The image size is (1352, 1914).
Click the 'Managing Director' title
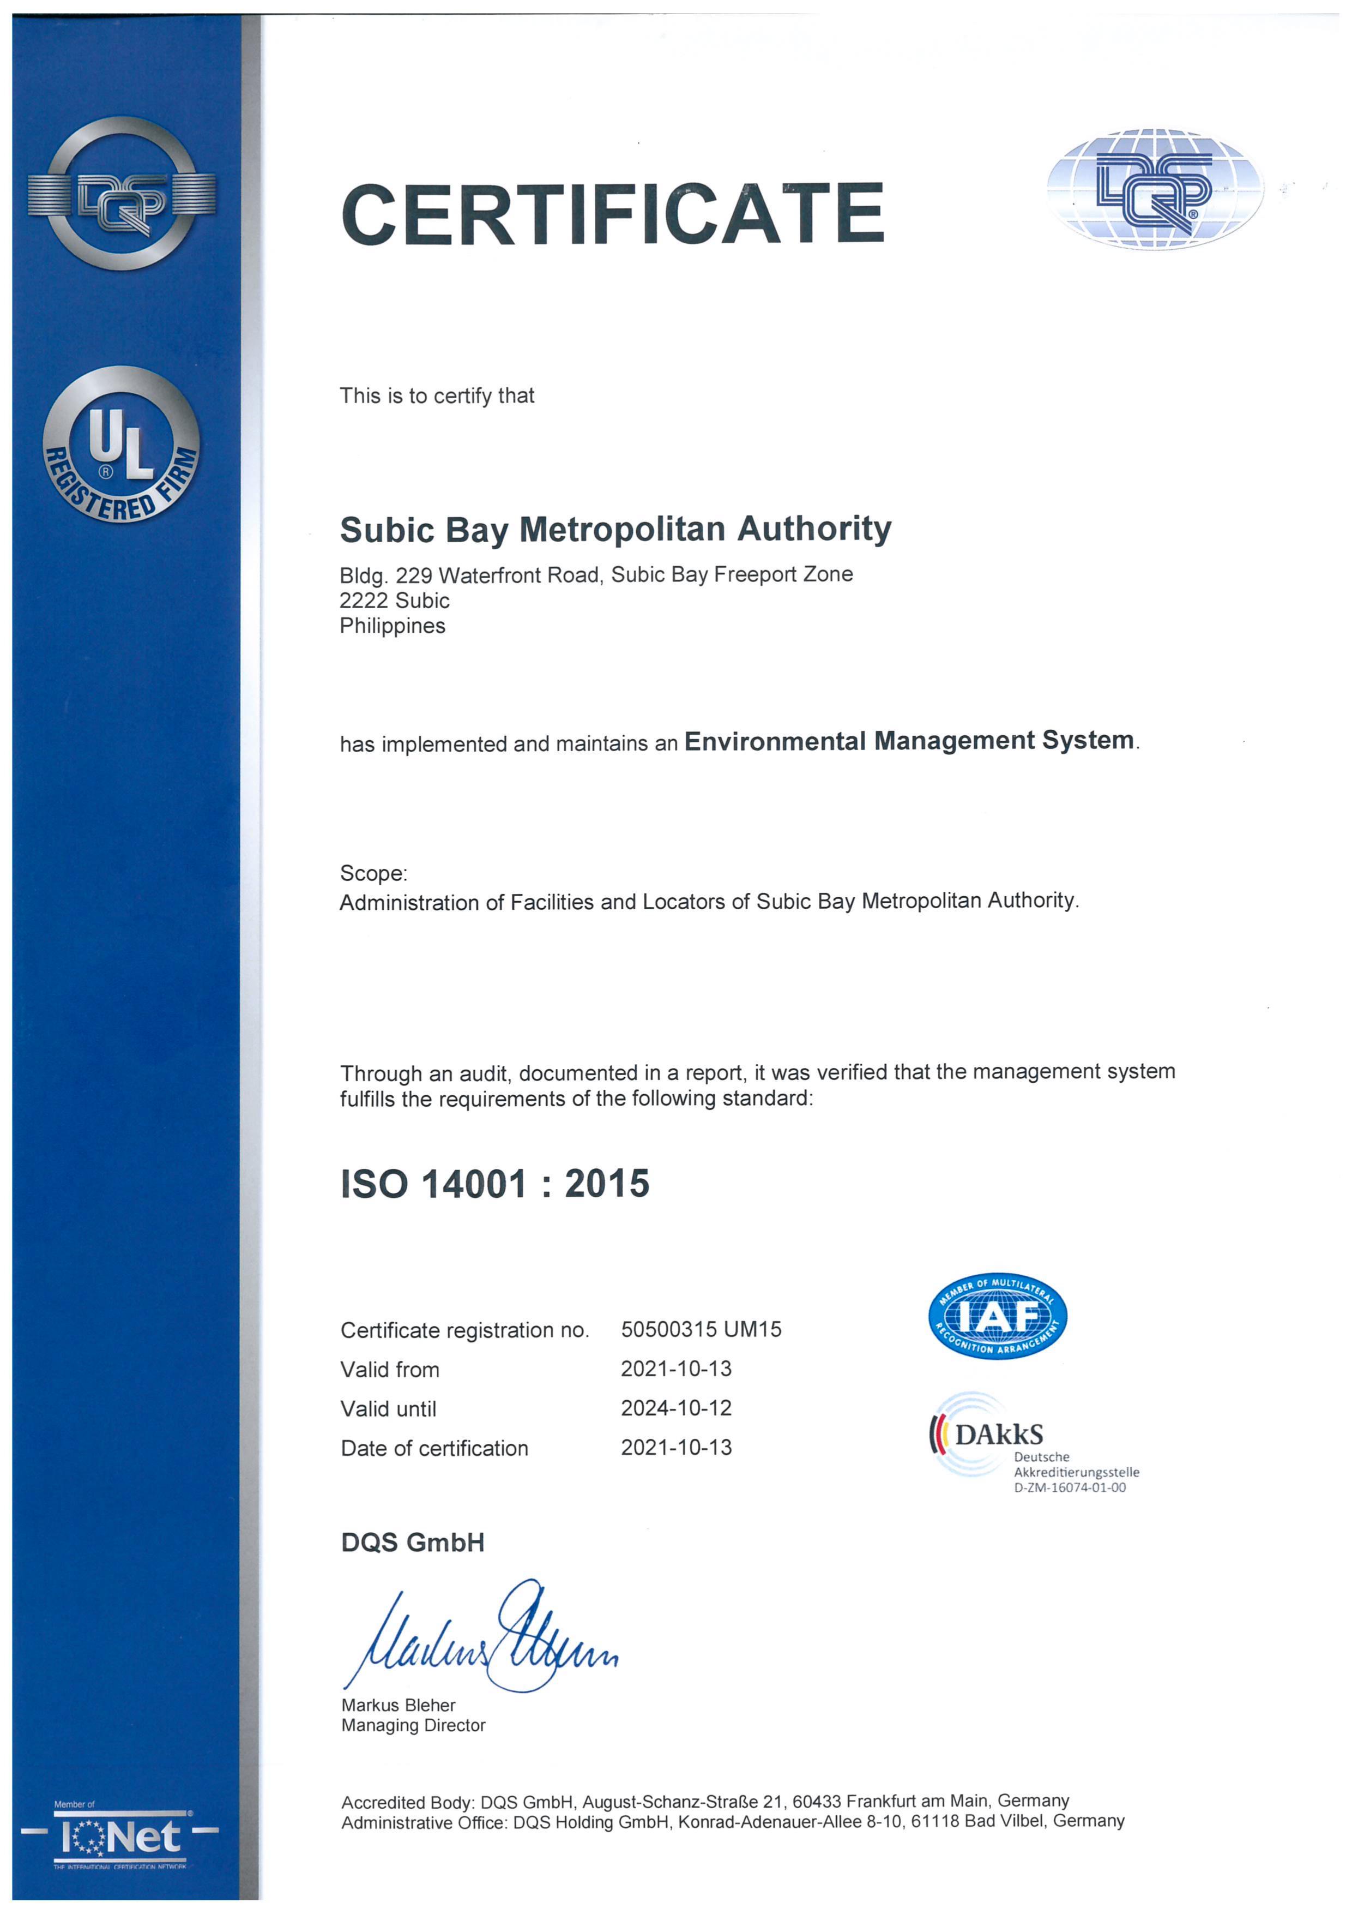click(x=413, y=1726)
